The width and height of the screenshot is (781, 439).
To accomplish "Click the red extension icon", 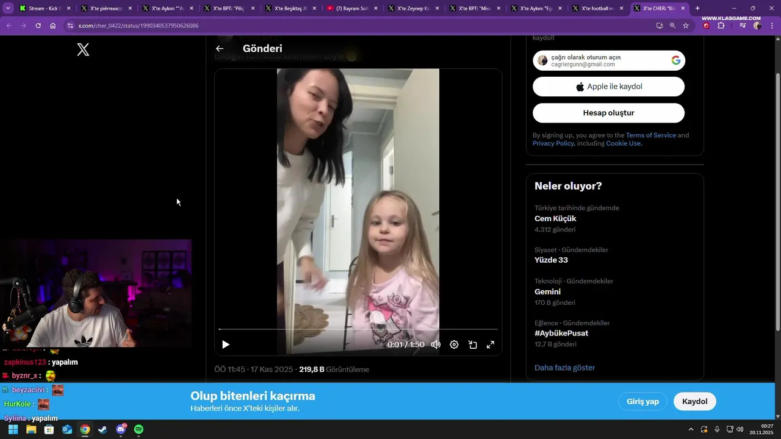I will tap(706, 26).
